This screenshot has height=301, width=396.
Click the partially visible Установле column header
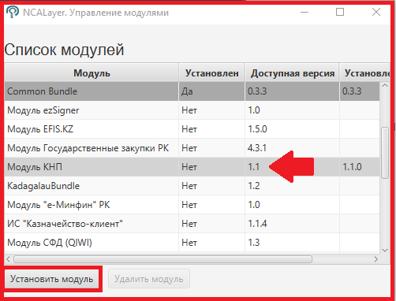364,73
